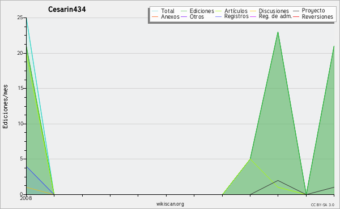
Task: Select the Ediciones legend entry
Action: click(202, 11)
